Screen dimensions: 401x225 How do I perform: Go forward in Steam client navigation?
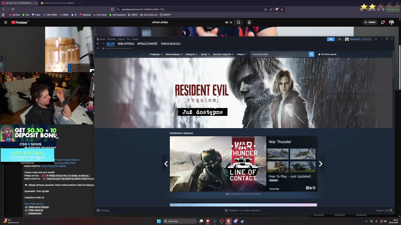(102, 44)
